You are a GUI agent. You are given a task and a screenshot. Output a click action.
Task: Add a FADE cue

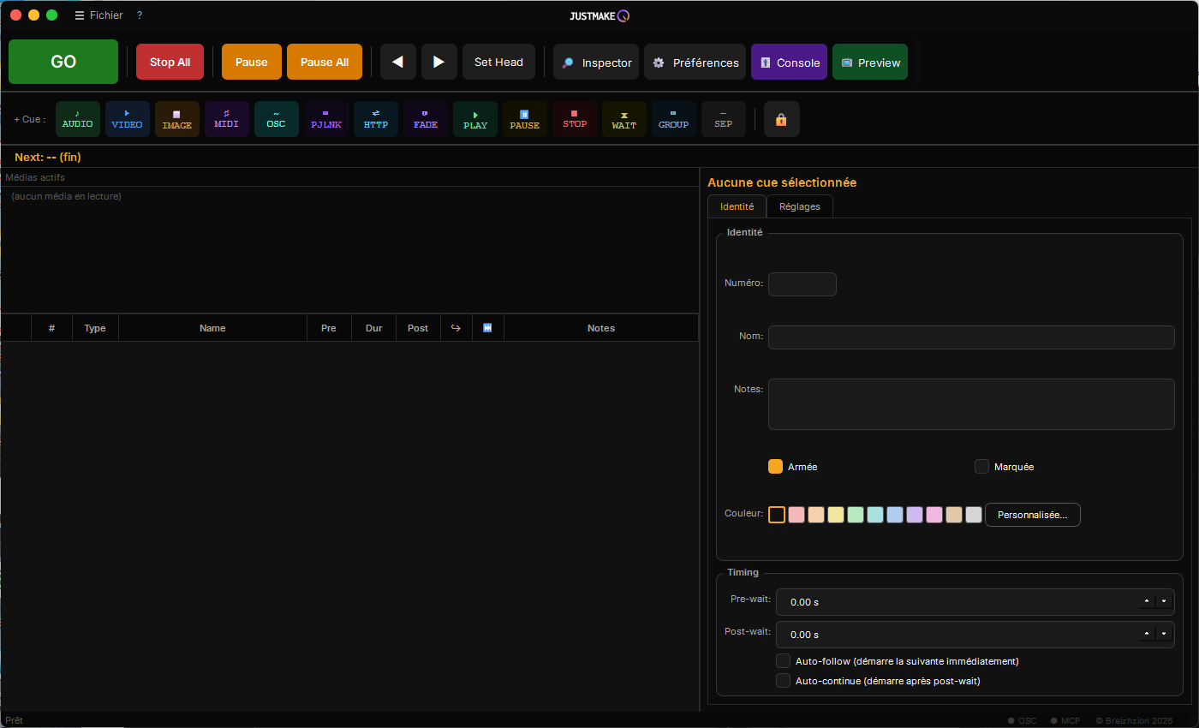(x=426, y=119)
